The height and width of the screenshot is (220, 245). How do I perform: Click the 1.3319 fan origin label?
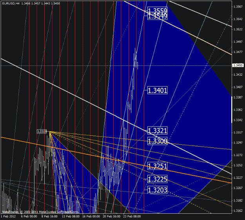42,131
